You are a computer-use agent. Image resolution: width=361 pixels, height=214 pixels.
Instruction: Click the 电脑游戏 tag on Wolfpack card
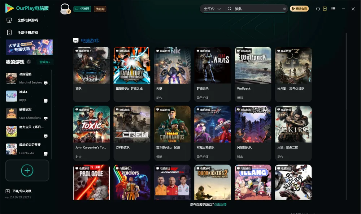[x=243, y=51]
